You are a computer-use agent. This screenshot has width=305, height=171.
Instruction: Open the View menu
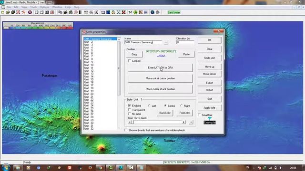[24, 7]
